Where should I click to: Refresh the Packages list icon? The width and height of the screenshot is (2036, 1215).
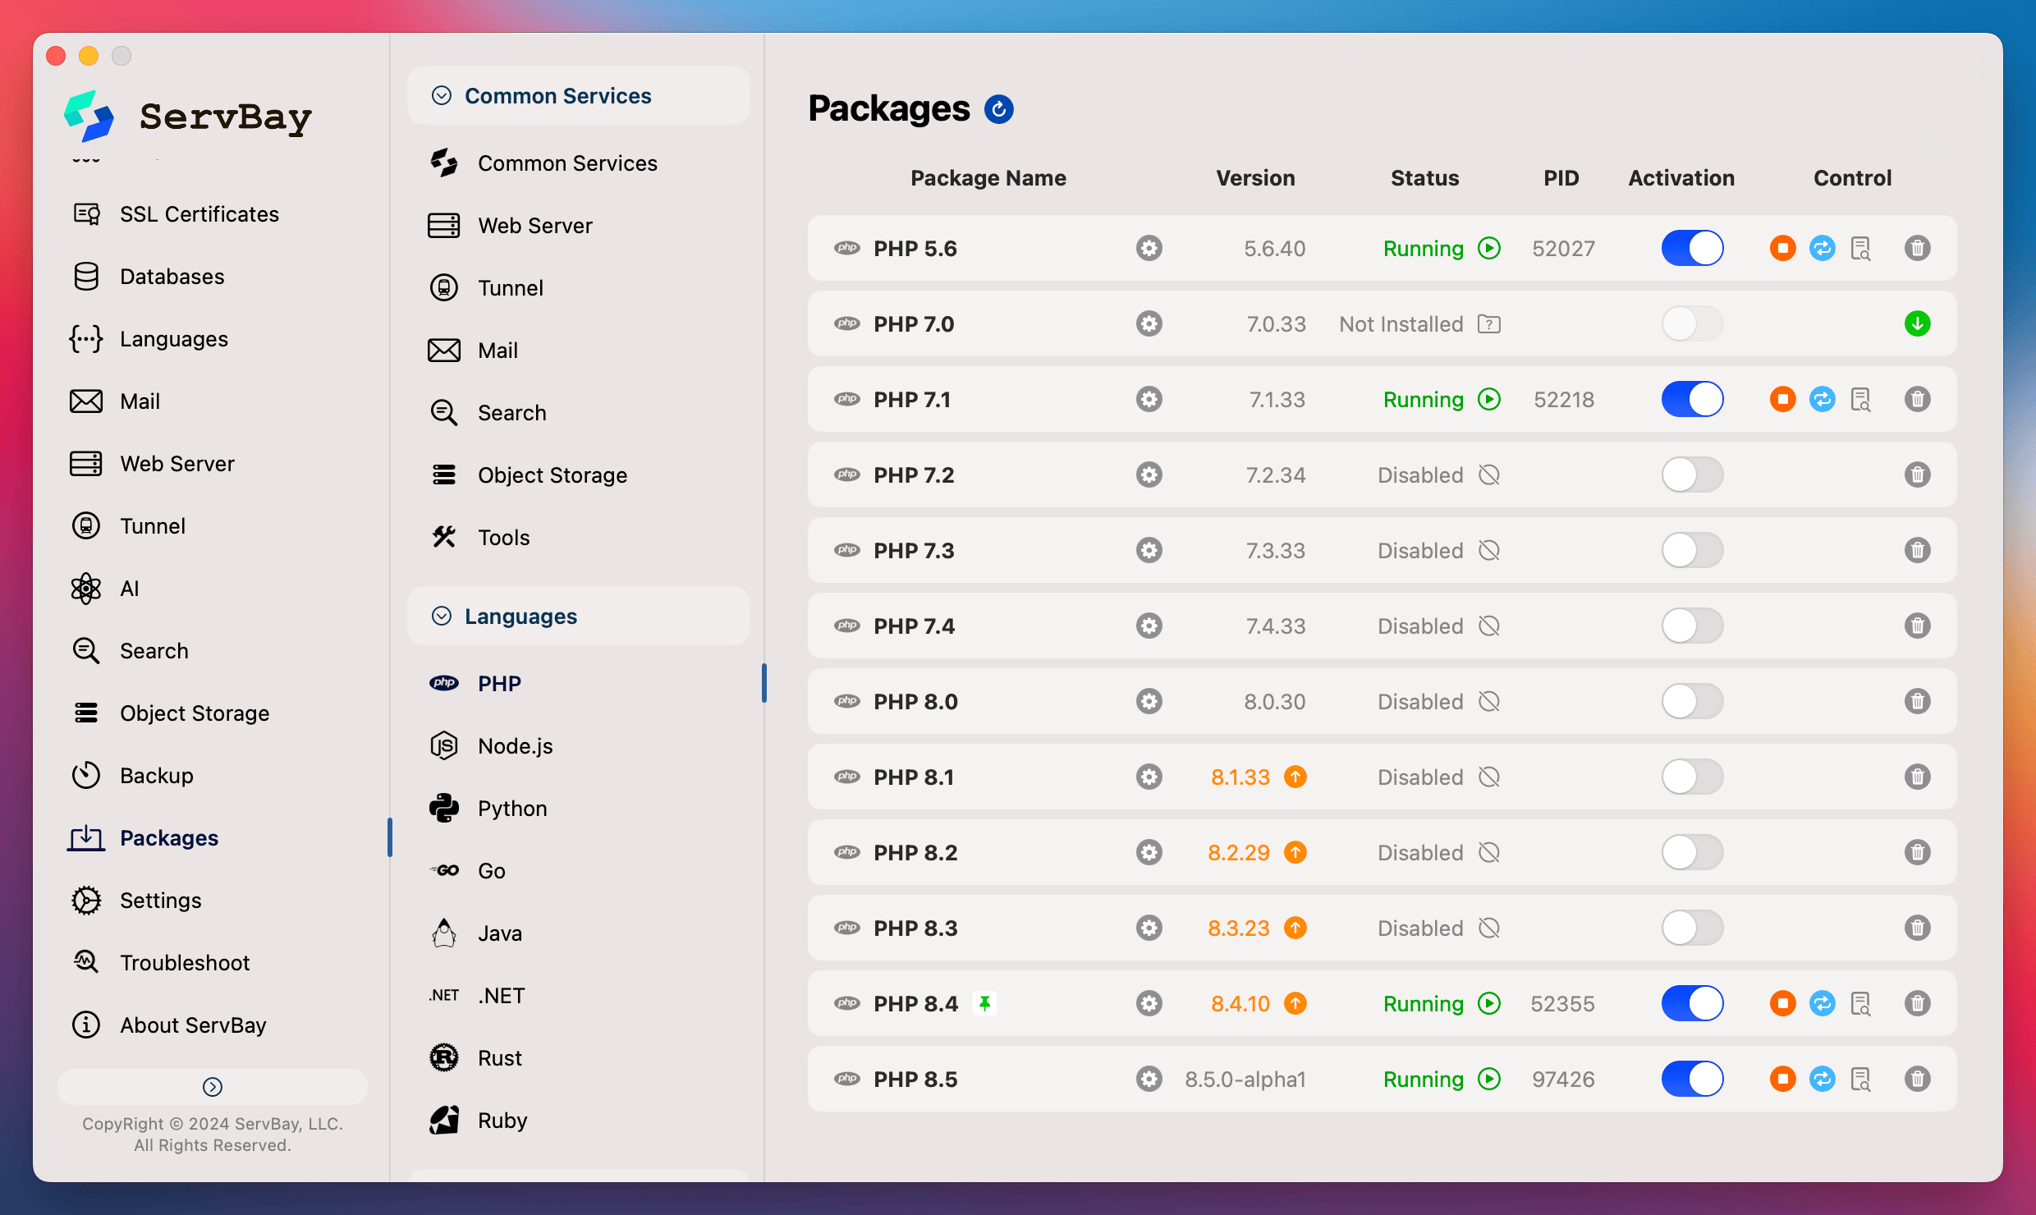pyautogui.click(x=998, y=109)
